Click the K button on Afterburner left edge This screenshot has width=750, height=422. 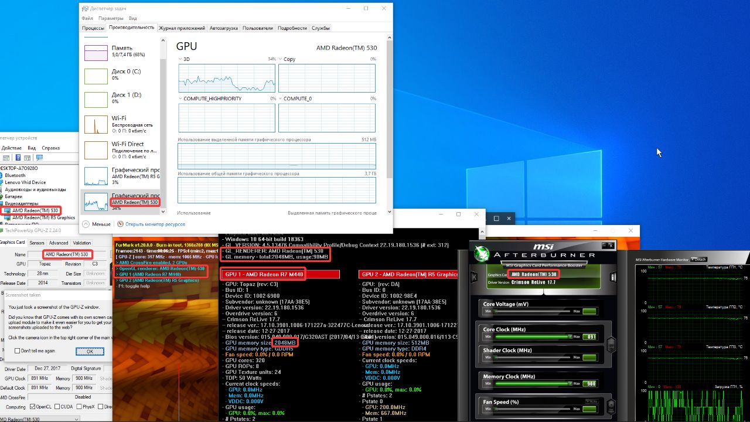(x=474, y=277)
